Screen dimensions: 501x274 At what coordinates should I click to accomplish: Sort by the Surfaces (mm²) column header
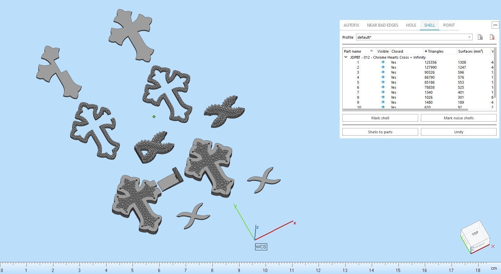click(x=473, y=51)
